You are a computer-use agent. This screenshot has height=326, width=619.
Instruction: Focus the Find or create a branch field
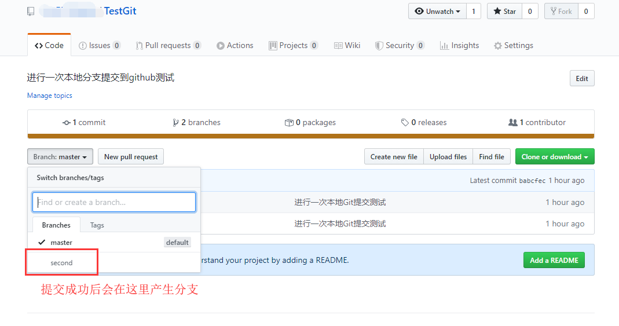coord(114,202)
